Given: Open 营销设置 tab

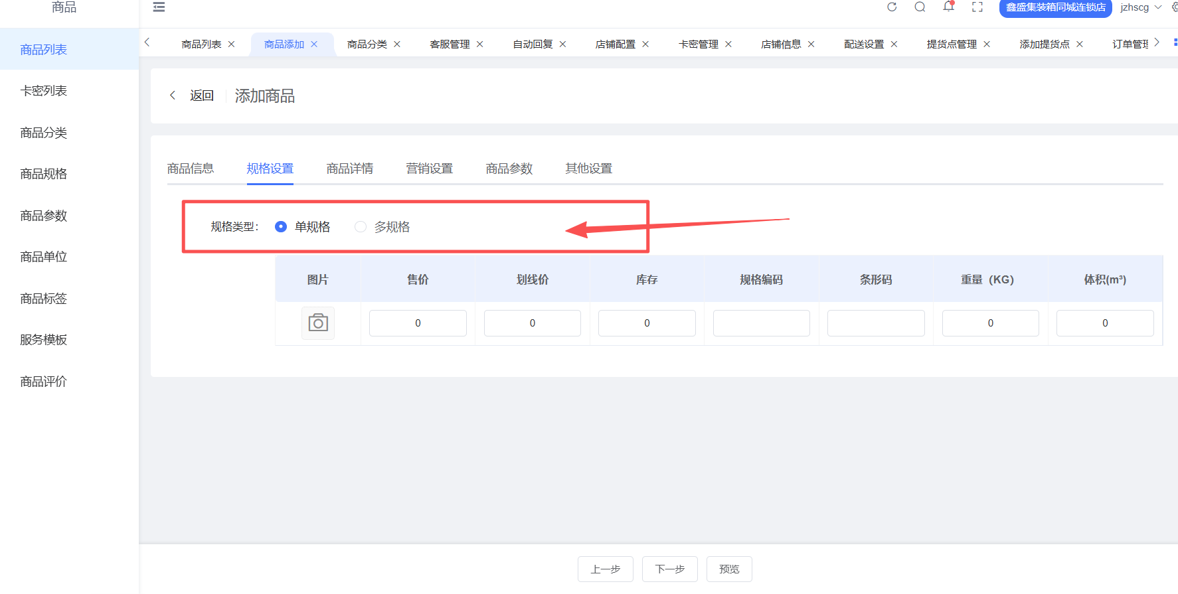Looking at the screenshot, I should point(430,169).
